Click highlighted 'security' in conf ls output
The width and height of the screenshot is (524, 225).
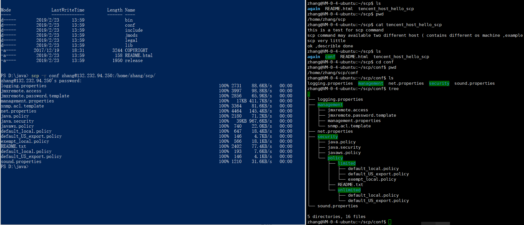[439, 83]
